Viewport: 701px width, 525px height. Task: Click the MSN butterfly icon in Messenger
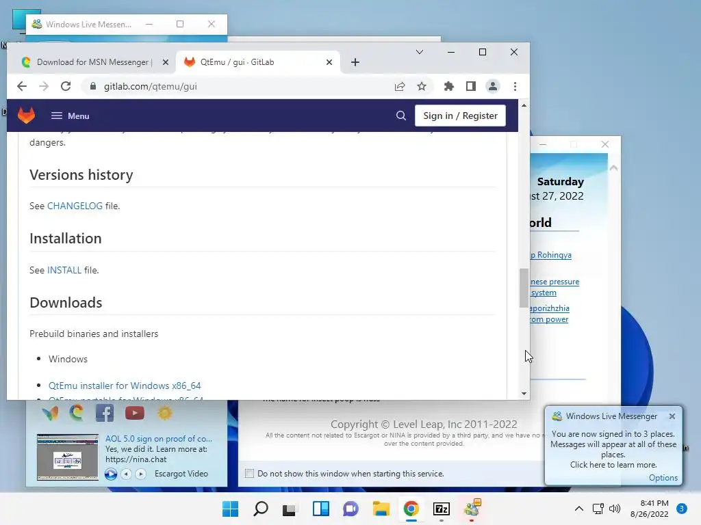[x=50, y=414]
